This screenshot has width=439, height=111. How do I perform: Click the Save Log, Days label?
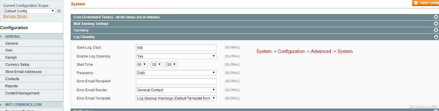89,47
